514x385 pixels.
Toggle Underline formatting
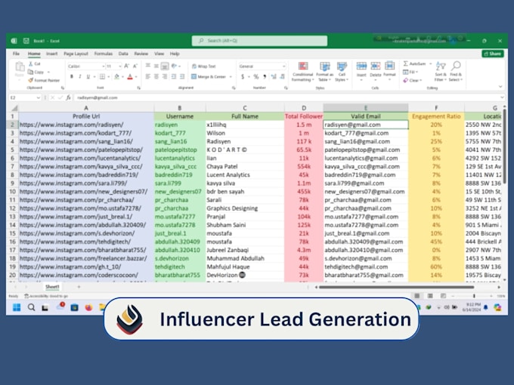pos(88,76)
